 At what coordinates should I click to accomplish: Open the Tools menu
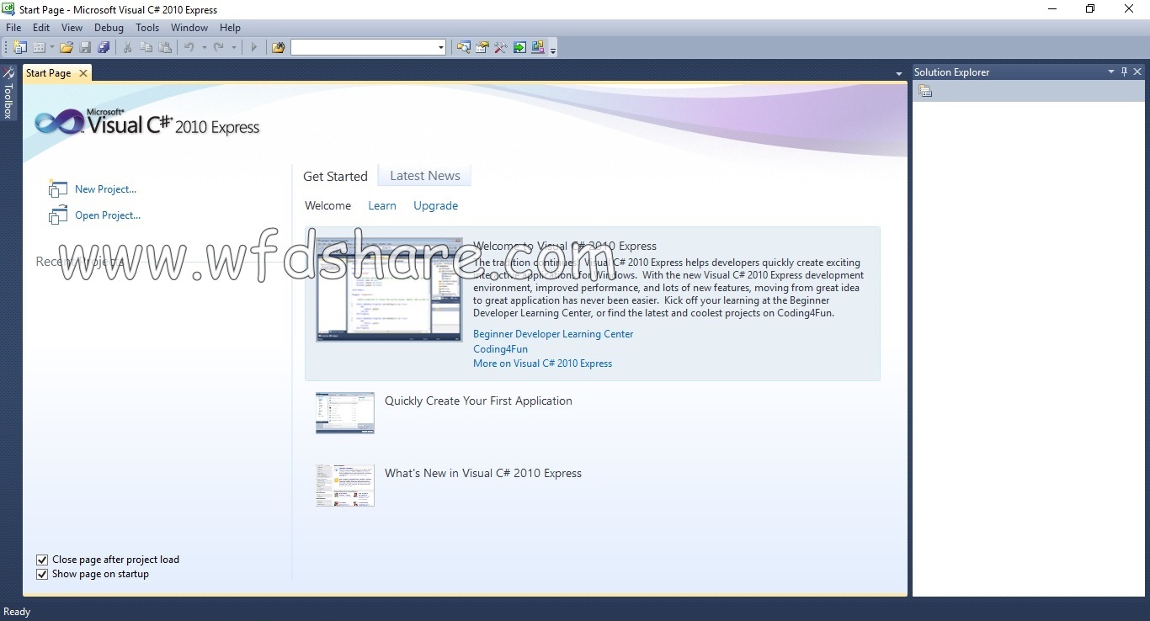(147, 28)
